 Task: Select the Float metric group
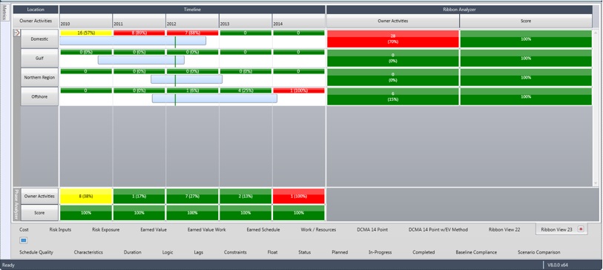tap(272, 252)
